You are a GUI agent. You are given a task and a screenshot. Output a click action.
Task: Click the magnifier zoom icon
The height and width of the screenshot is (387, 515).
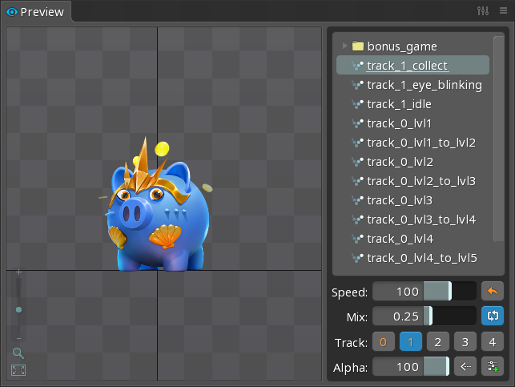click(x=18, y=353)
